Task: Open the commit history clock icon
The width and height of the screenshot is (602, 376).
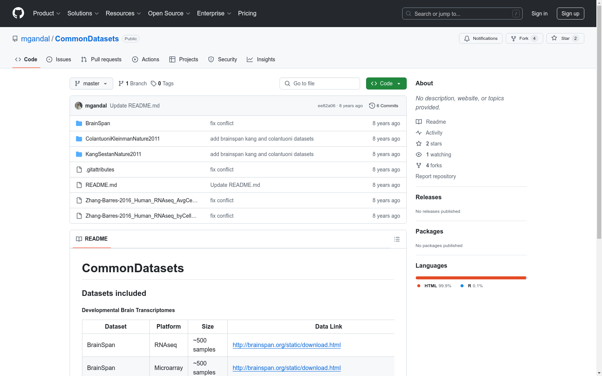Action: (x=372, y=106)
